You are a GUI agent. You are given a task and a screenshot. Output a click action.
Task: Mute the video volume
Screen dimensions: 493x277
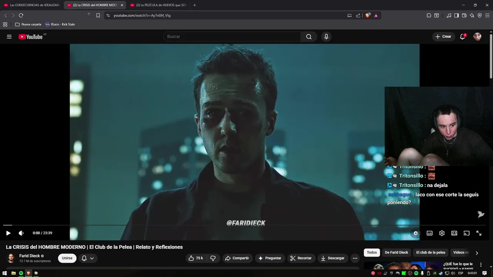coord(21,233)
